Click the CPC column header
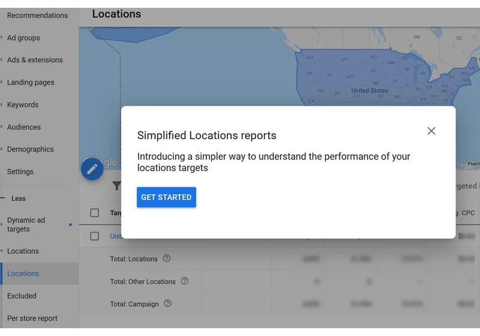 click(x=466, y=213)
